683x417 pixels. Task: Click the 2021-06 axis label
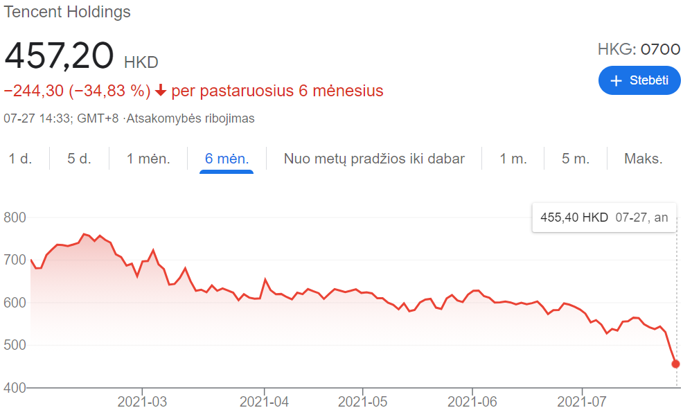[x=472, y=401]
